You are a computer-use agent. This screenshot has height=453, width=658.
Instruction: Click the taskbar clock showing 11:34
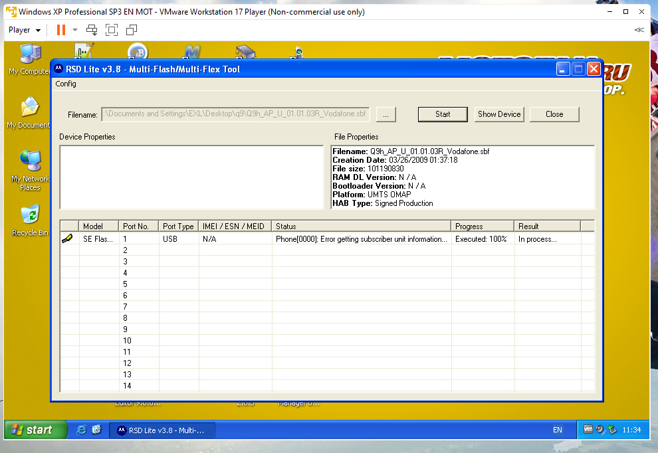click(x=631, y=430)
